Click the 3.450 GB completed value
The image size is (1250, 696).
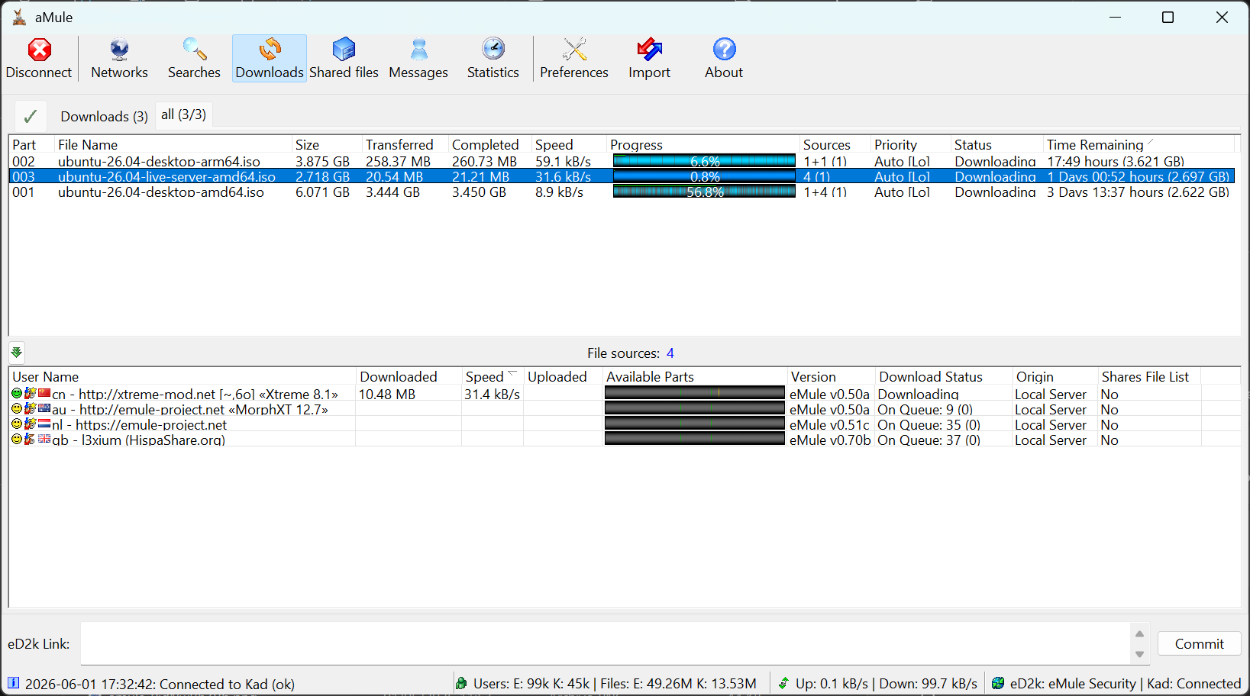pos(479,192)
